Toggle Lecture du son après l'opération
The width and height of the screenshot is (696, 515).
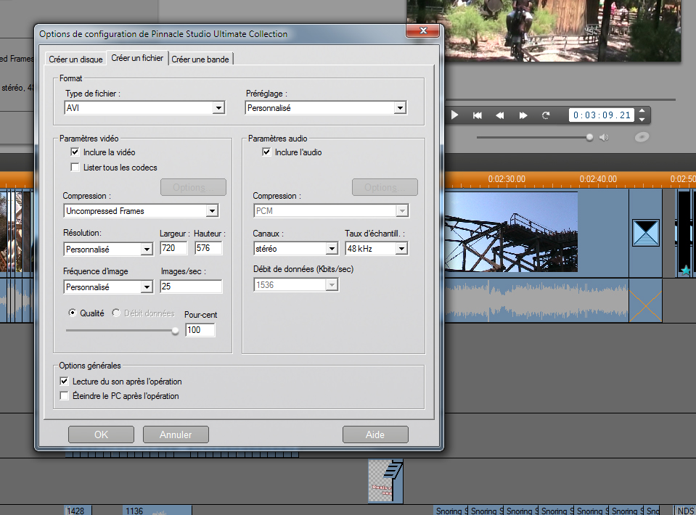65,381
